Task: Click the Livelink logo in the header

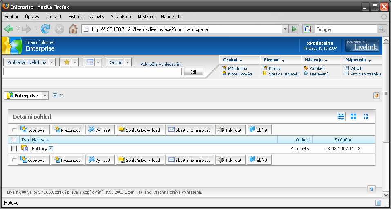Action: pyautogui.click(x=362, y=46)
